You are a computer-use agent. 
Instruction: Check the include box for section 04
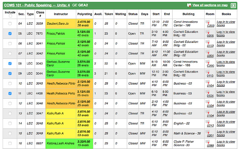point(10,23)
